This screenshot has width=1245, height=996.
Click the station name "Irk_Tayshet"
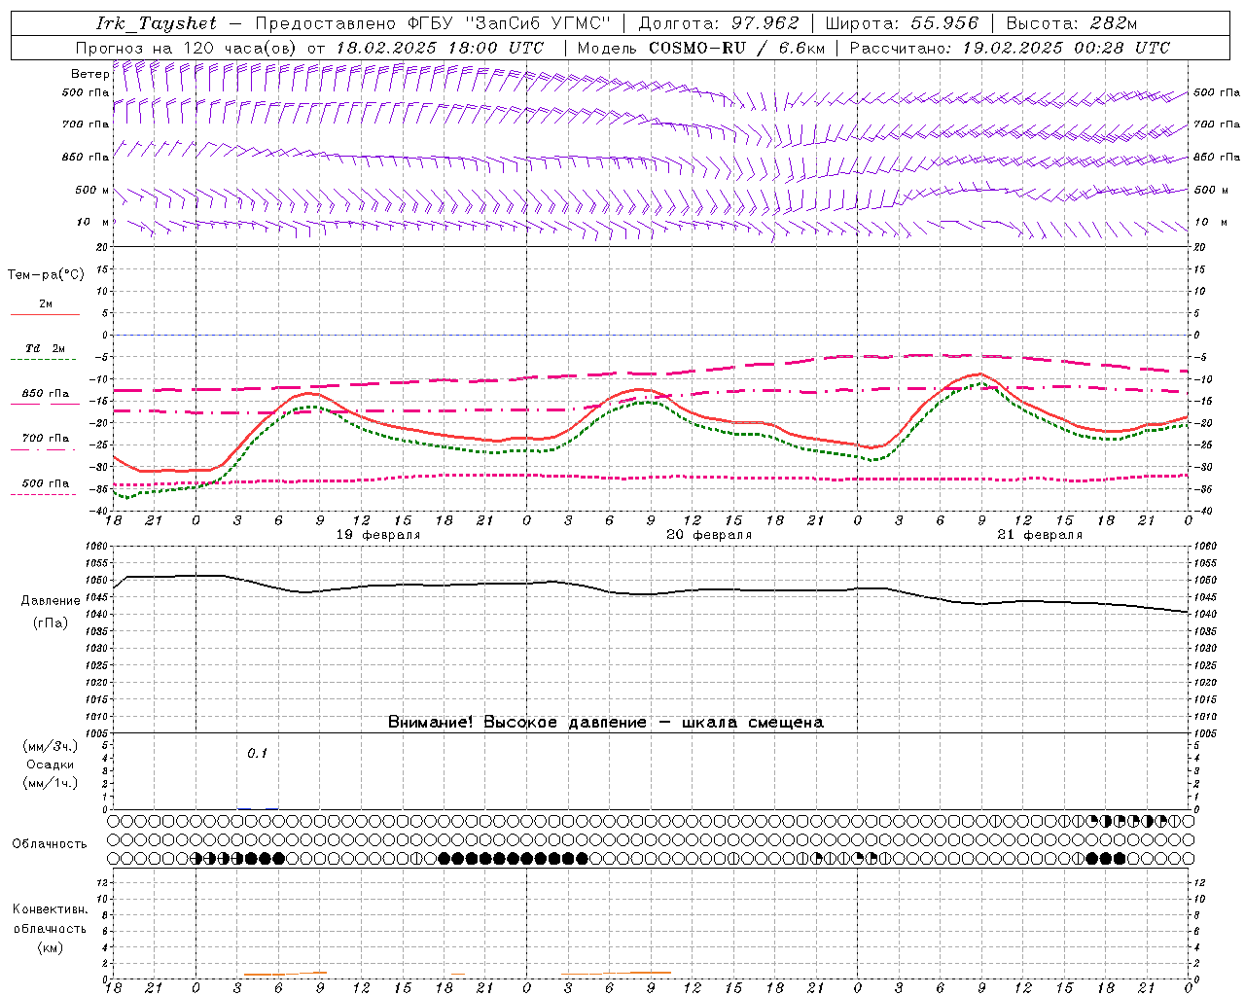click(x=157, y=23)
